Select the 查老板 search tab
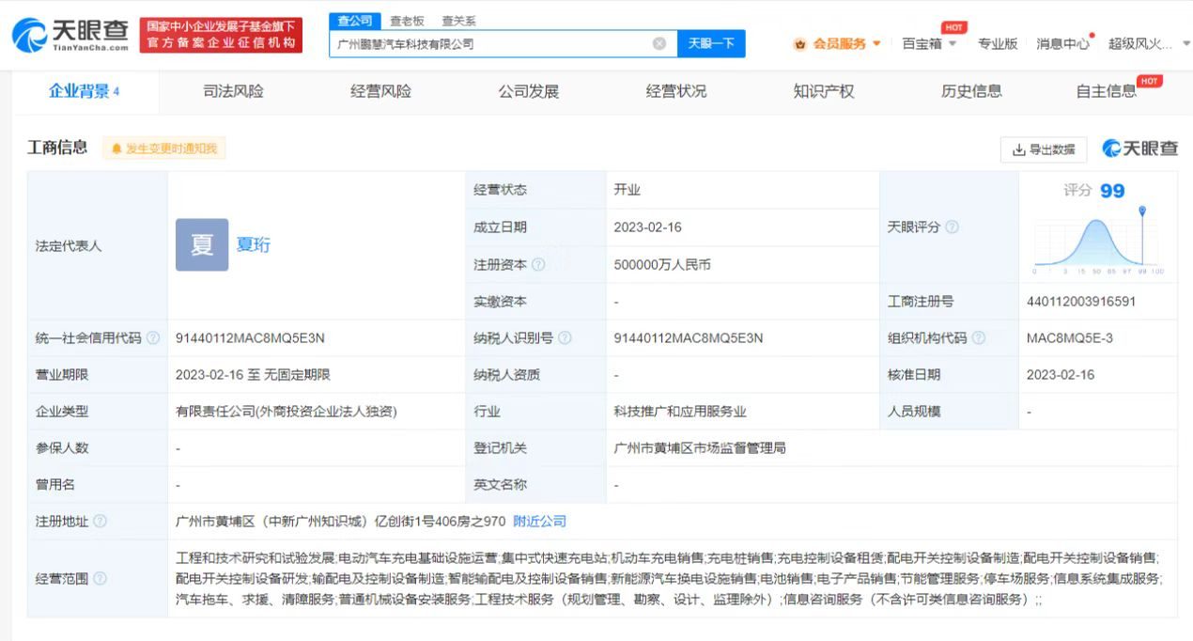 pos(406,20)
